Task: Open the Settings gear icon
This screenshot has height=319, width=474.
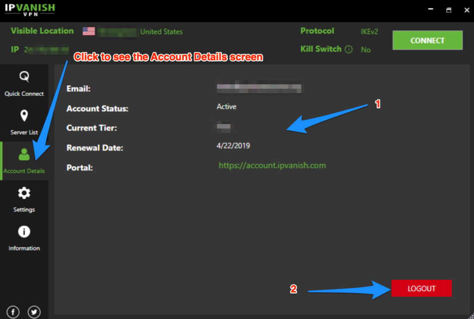Action: click(24, 193)
